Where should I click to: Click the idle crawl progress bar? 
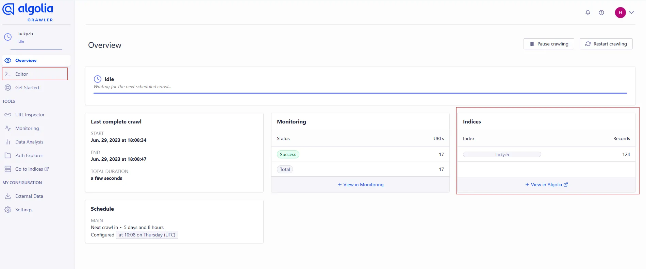[360, 93]
